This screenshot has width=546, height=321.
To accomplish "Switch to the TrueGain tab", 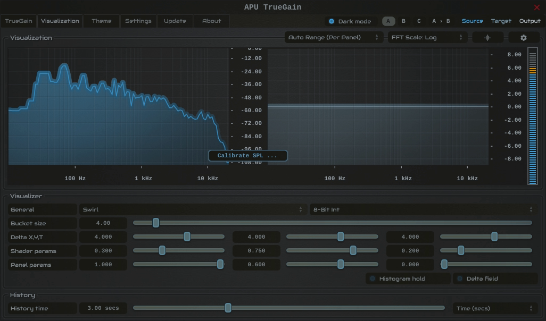I will point(19,21).
